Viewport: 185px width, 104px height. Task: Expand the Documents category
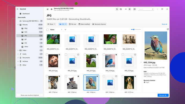click(x=18, y=58)
